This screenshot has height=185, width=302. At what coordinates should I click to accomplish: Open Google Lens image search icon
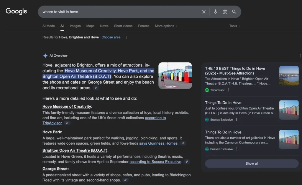[x=225, y=12]
